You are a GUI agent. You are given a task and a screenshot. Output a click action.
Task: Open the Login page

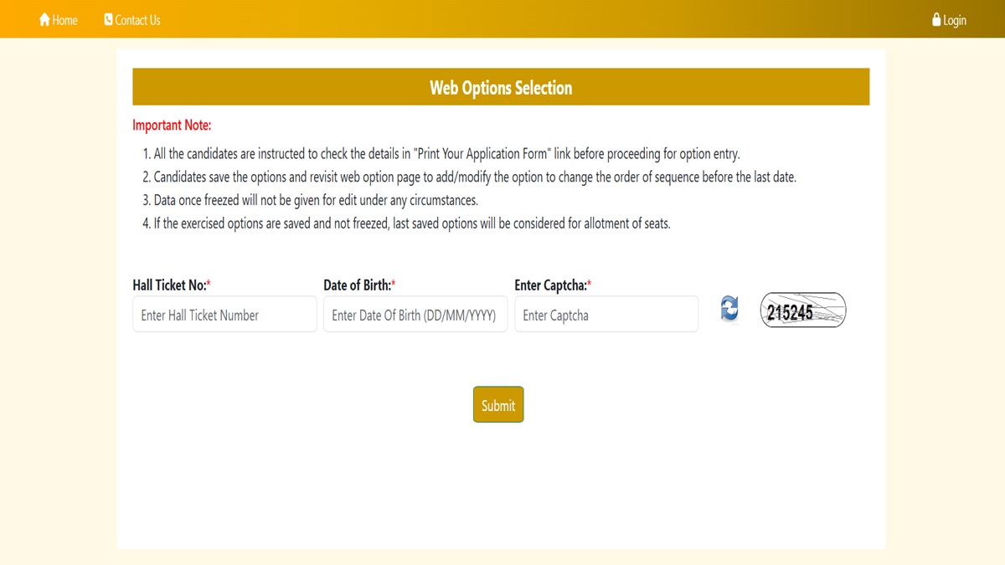pos(949,19)
